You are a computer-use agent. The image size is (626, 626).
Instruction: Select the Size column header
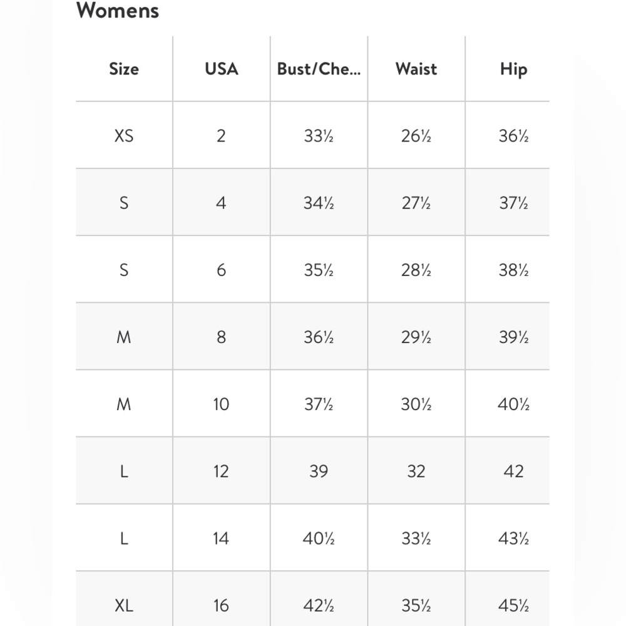[x=124, y=69]
